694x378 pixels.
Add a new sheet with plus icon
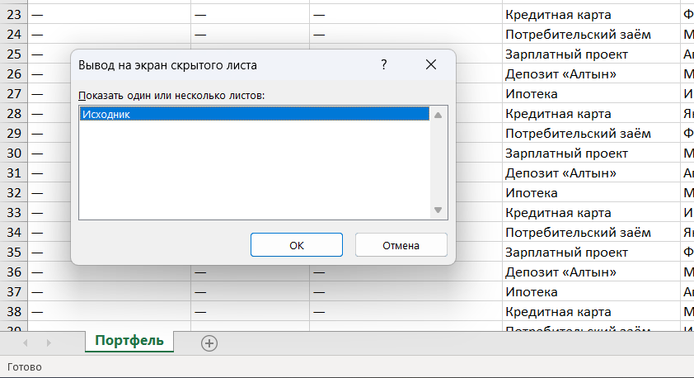[209, 343]
